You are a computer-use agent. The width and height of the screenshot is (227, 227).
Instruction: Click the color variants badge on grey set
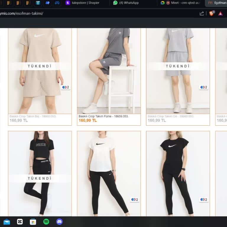point(204,87)
